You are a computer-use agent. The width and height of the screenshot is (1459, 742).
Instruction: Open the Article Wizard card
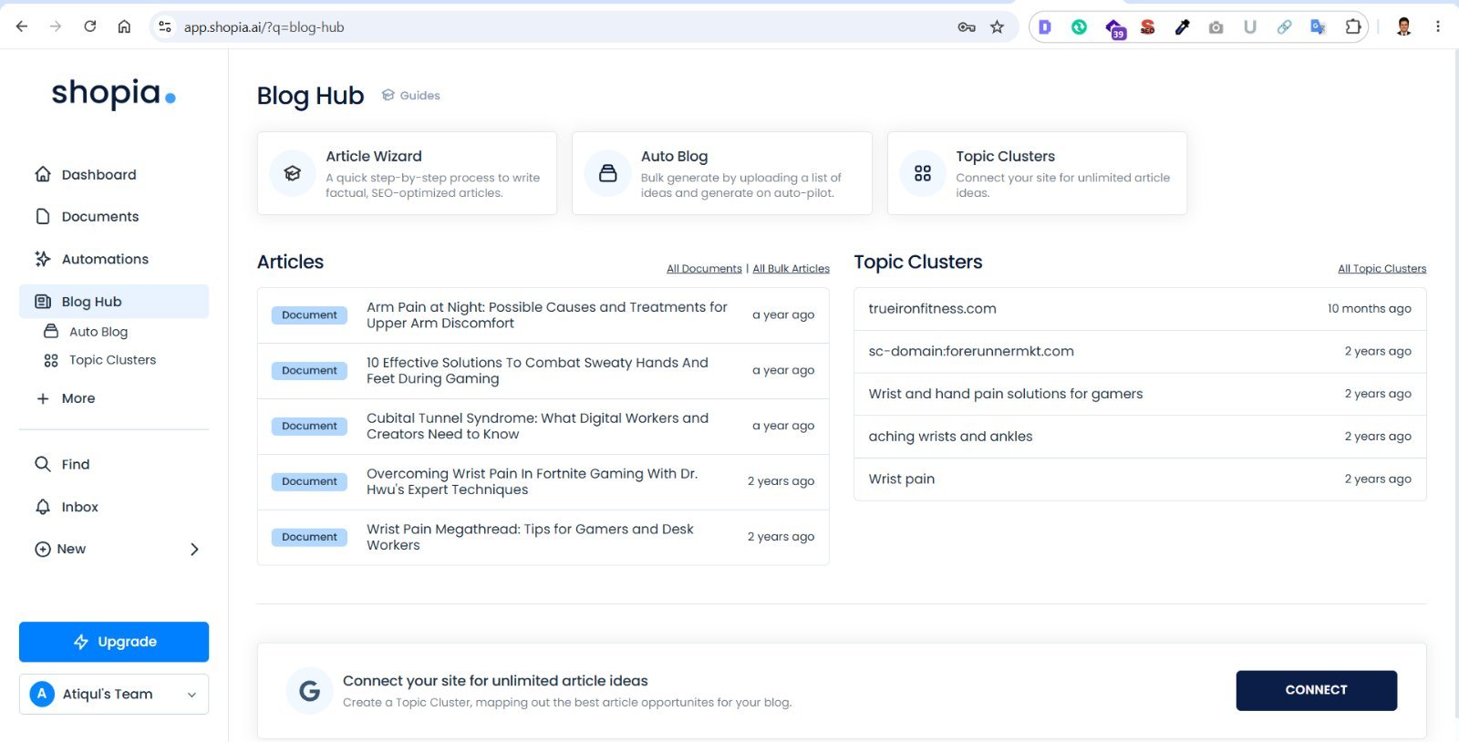407,173
